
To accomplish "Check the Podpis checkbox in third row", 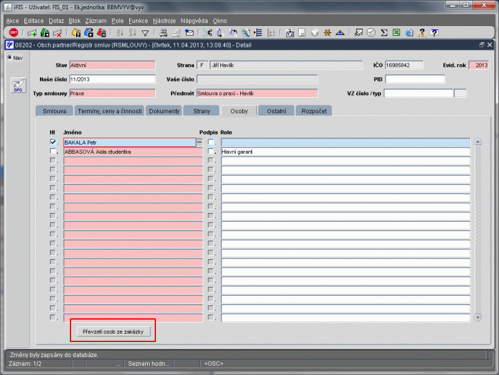I will pos(211,161).
